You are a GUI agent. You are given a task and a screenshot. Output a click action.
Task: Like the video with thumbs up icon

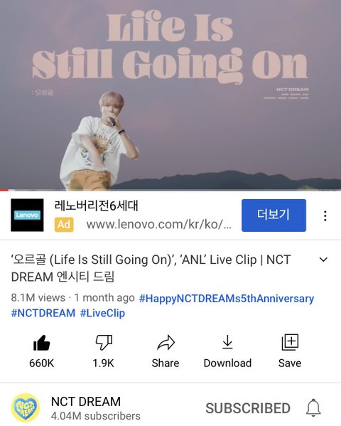[x=41, y=343]
